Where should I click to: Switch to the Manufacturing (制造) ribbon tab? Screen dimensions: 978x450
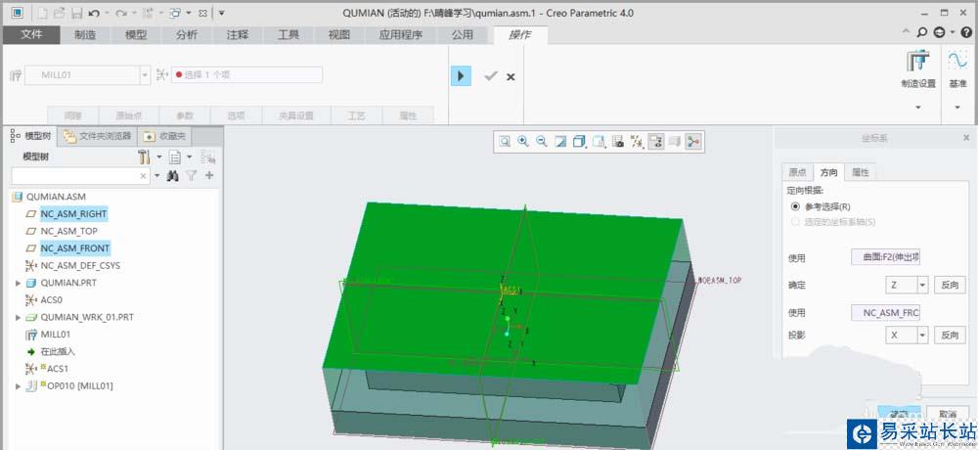85,35
